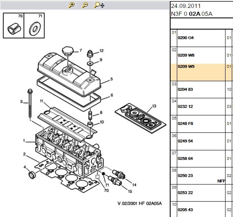Click diagram callout number 10
233x217 pixels.
(x=102, y=122)
